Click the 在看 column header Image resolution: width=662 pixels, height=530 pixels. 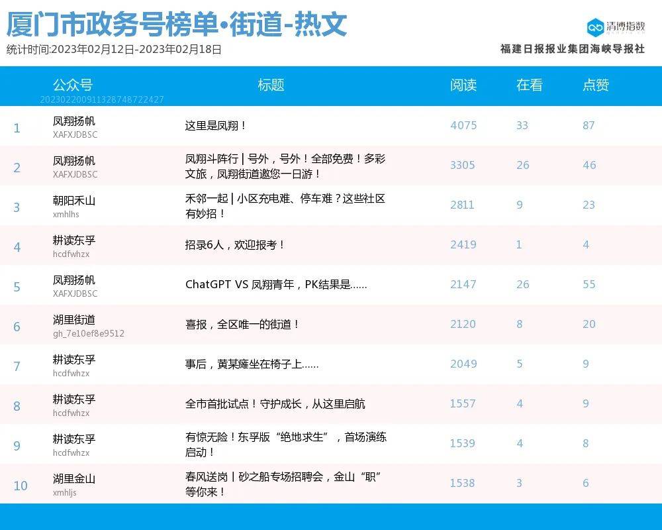pos(530,85)
